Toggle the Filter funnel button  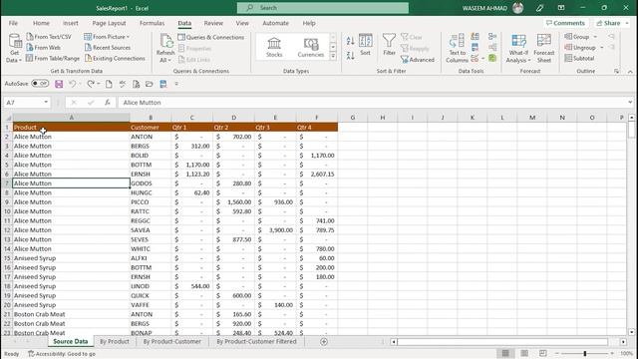point(389,45)
